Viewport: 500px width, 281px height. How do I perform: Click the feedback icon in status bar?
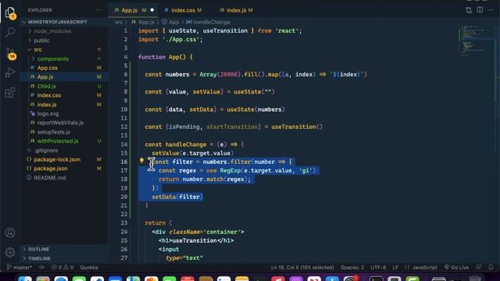(x=478, y=267)
